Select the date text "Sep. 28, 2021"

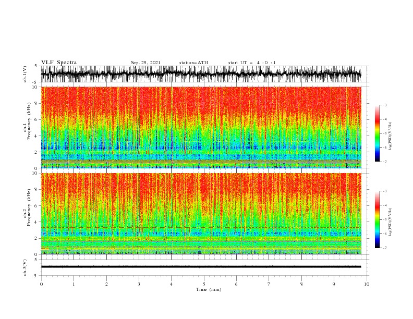click(x=145, y=63)
